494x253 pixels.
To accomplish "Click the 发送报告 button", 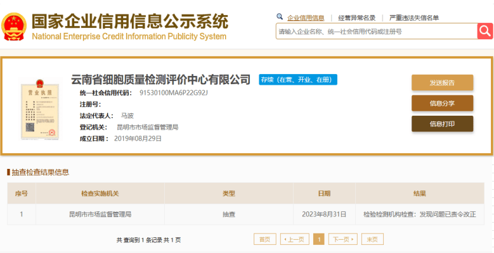I will click(443, 83).
